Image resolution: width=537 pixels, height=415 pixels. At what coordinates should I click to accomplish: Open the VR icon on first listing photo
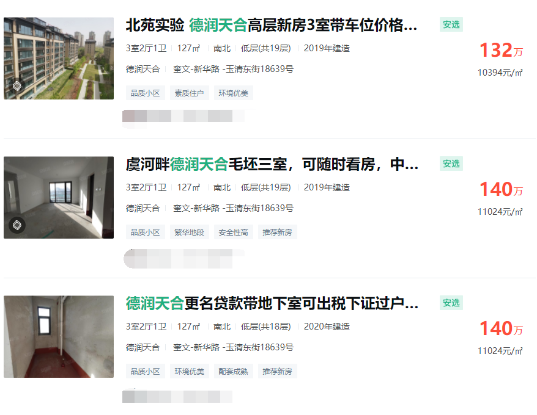[x=17, y=86]
